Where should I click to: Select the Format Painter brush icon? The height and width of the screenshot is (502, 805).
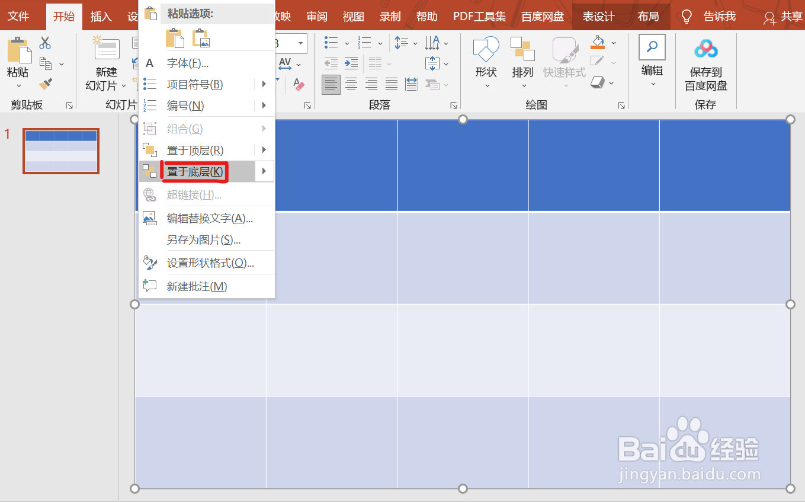pyautogui.click(x=45, y=84)
